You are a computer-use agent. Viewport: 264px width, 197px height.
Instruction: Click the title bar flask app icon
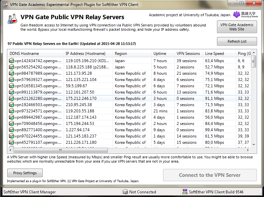tap(6, 4)
